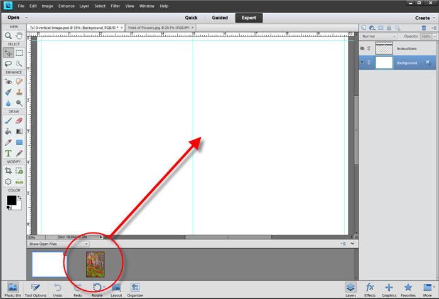Image resolution: width=439 pixels, height=299 pixels.
Task: Select the Gradient tool
Action: coord(19,131)
